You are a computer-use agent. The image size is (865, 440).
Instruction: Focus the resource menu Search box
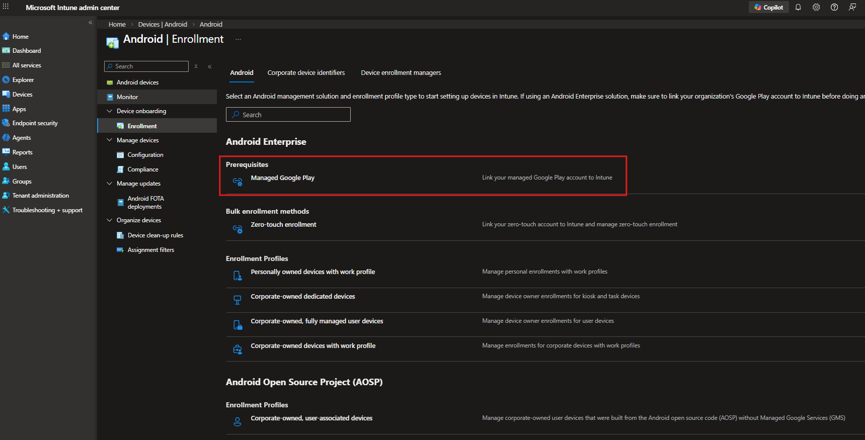click(x=146, y=66)
